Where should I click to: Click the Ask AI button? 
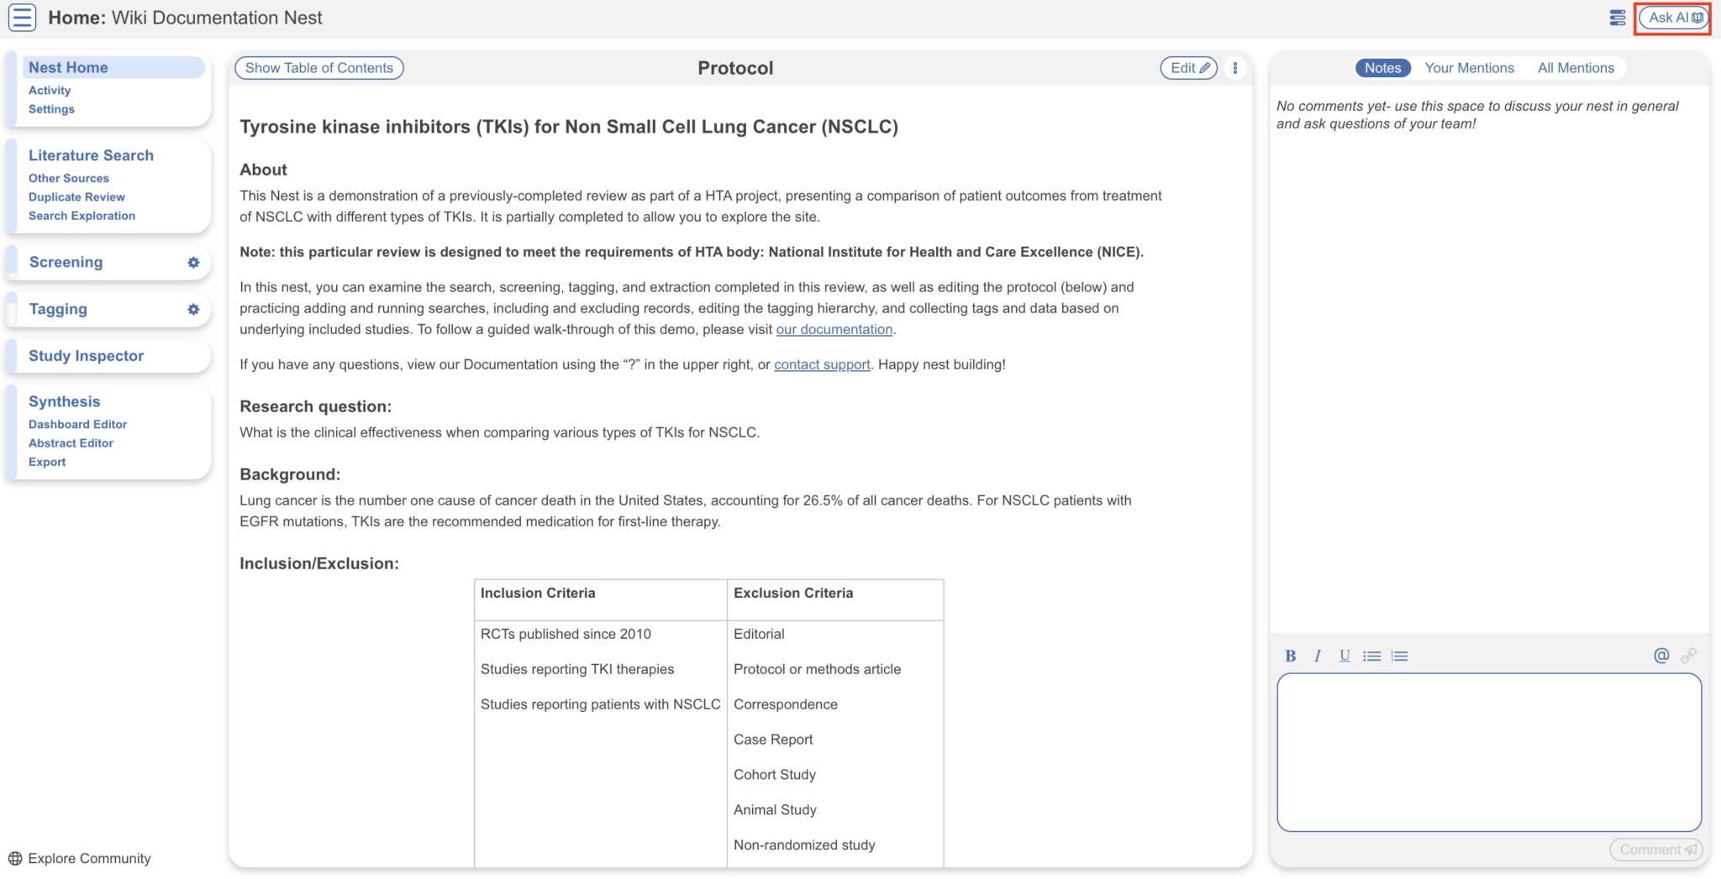pos(1672,17)
